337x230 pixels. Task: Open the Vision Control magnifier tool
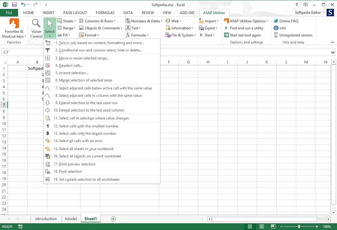36,28
